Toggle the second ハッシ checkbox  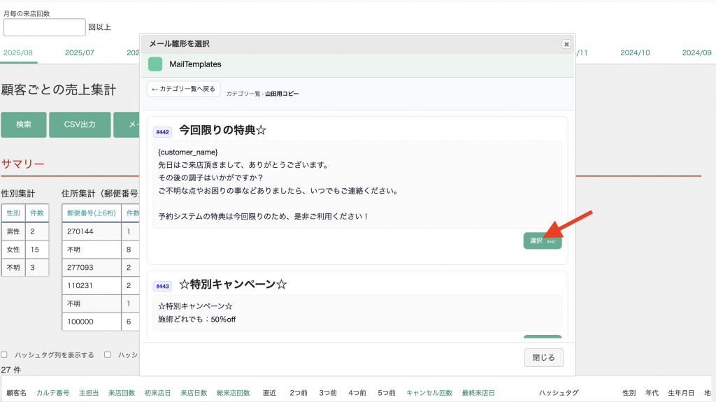point(108,354)
